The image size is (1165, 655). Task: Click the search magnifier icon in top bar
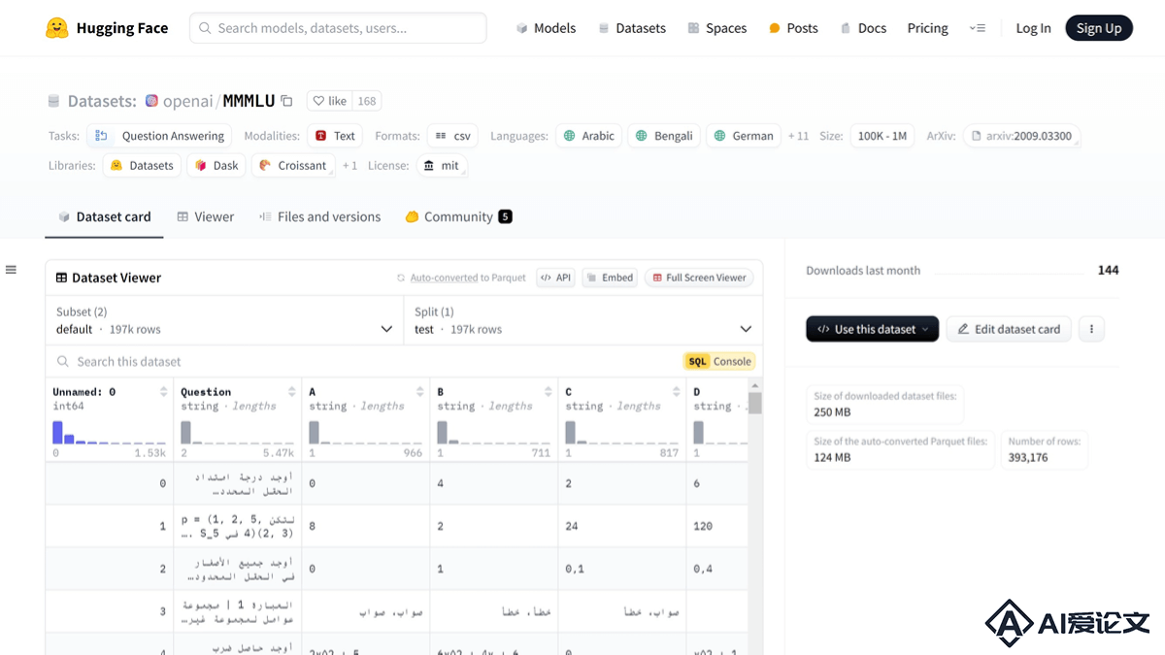[x=205, y=28]
